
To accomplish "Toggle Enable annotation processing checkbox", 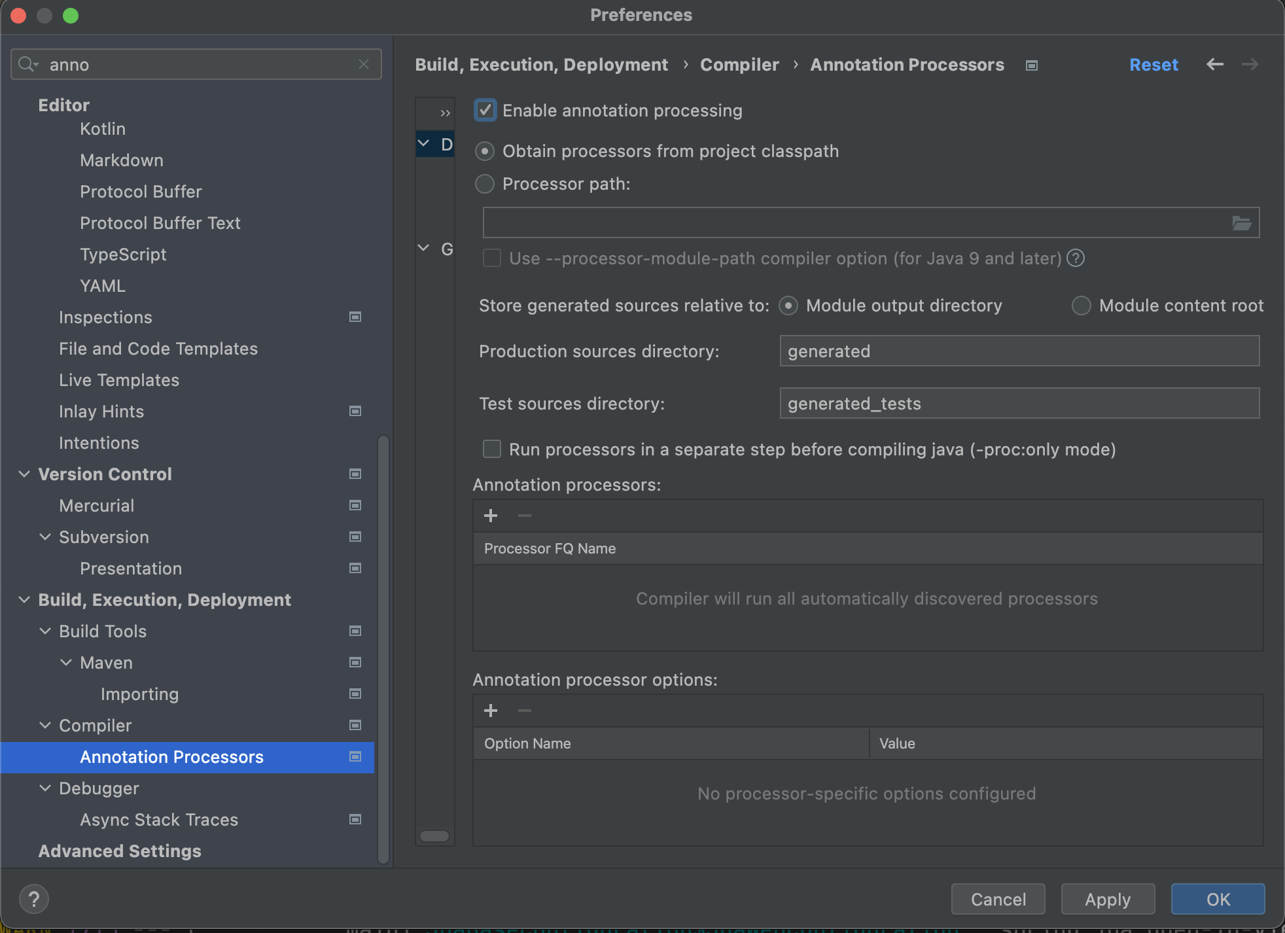I will click(485, 111).
